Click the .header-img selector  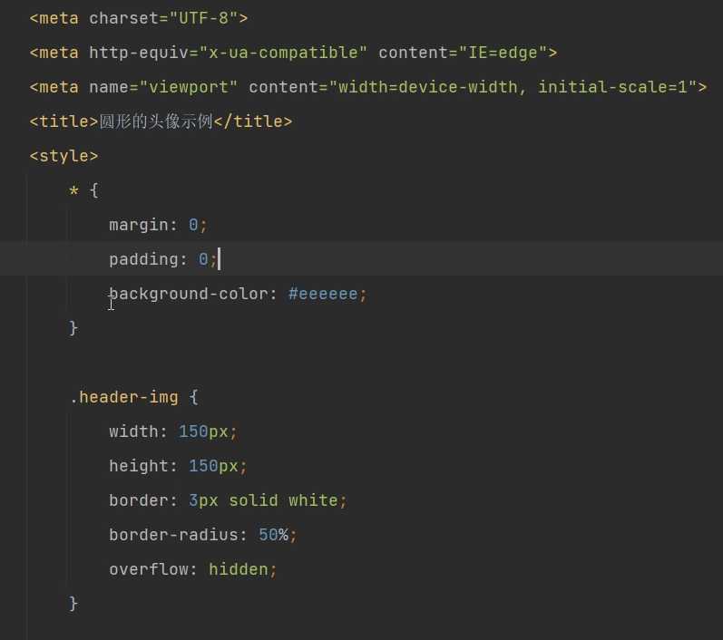pyautogui.click(x=123, y=397)
